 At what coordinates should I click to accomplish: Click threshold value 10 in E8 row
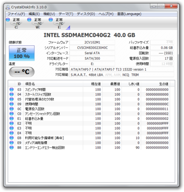pyautogui.click(x=138, y=138)
